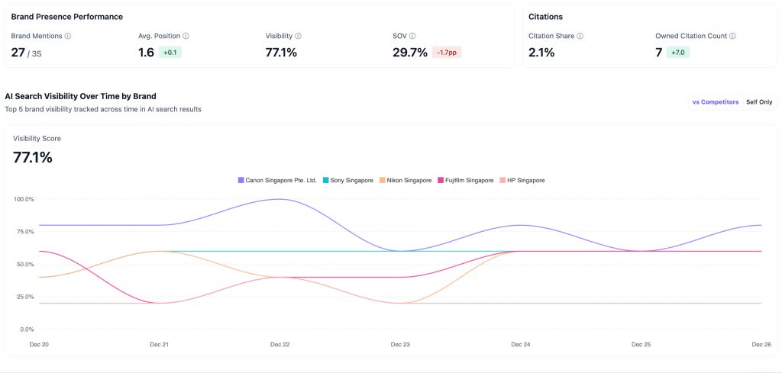Switch to Self Only view
The height and width of the screenshot is (373, 782).
tap(759, 102)
